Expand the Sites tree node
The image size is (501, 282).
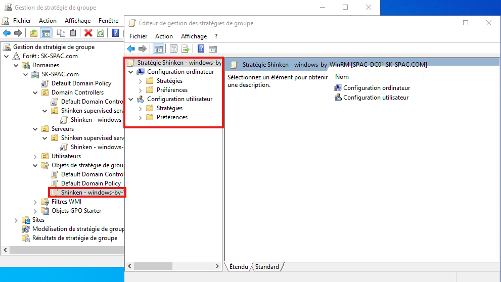coord(16,220)
